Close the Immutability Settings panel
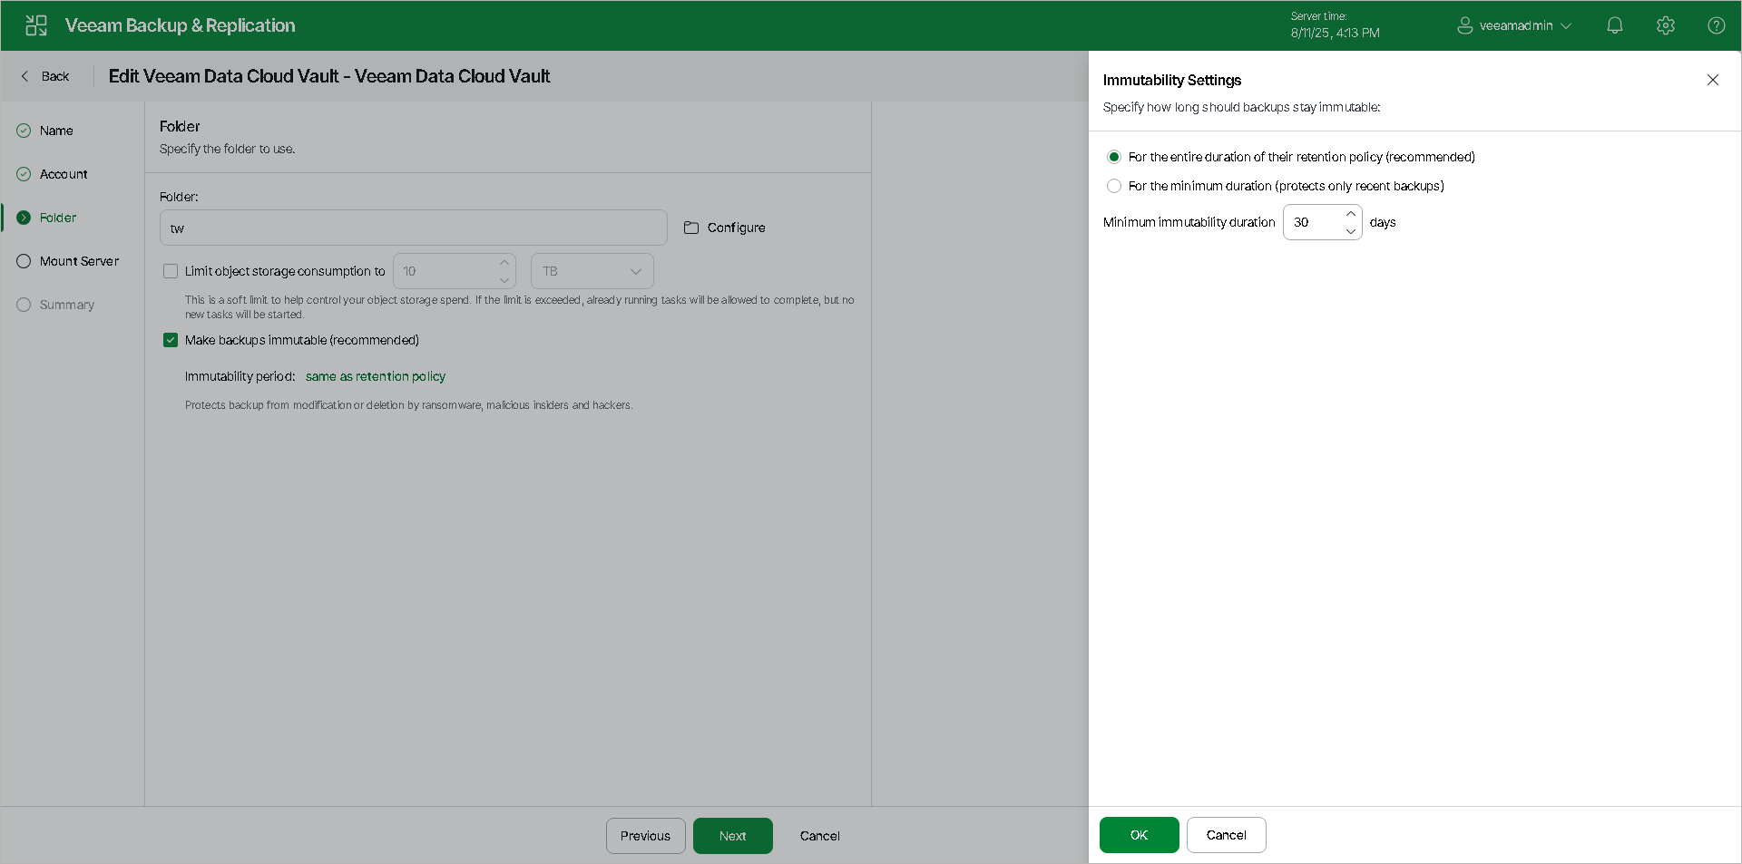The height and width of the screenshot is (864, 1742). pyautogui.click(x=1713, y=80)
